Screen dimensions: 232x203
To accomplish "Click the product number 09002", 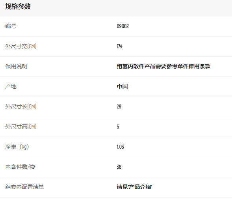I will [x=122, y=26].
